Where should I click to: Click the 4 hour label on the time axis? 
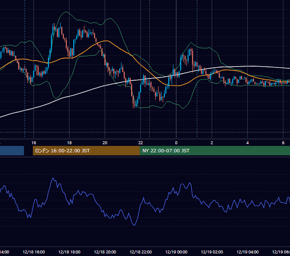point(247,143)
